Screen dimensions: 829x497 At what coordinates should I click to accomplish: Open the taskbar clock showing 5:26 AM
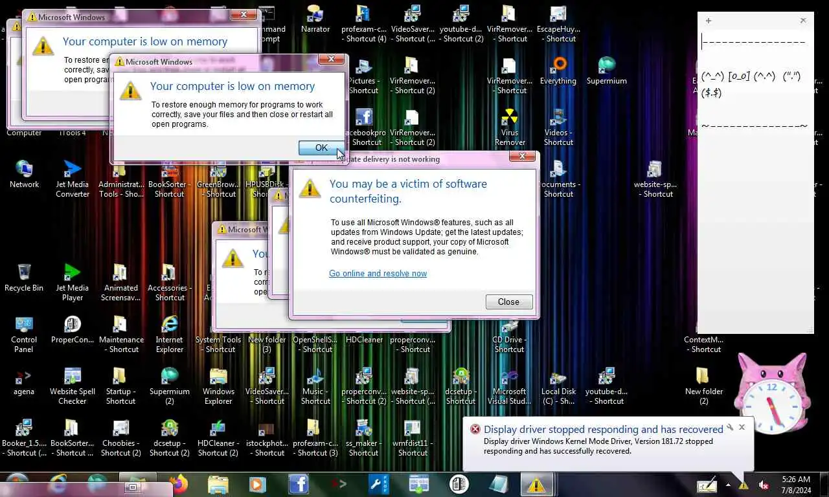[796, 485]
